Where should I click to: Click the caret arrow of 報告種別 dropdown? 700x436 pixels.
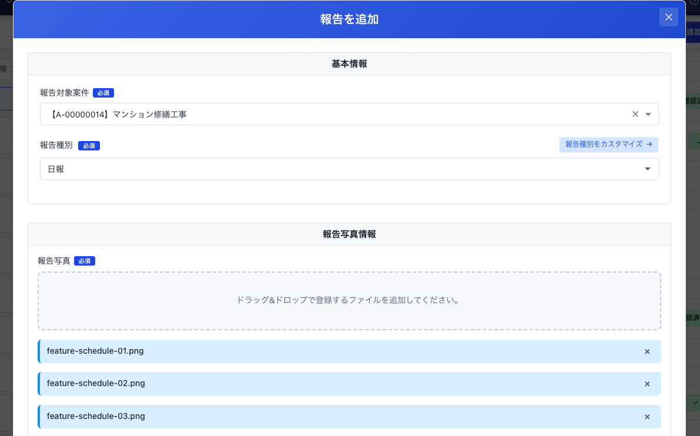click(648, 169)
